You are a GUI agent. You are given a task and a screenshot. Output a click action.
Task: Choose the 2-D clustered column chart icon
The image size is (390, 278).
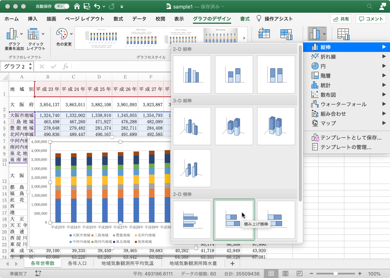click(192, 74)
